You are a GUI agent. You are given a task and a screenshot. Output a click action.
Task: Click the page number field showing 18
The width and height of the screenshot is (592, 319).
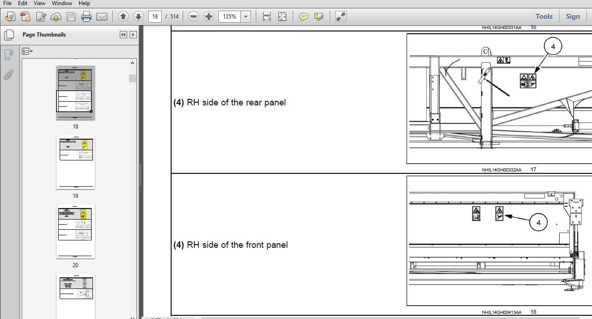155,17
